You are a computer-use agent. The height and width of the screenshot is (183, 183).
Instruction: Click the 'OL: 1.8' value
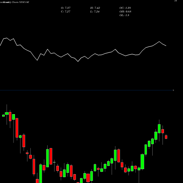124,15
